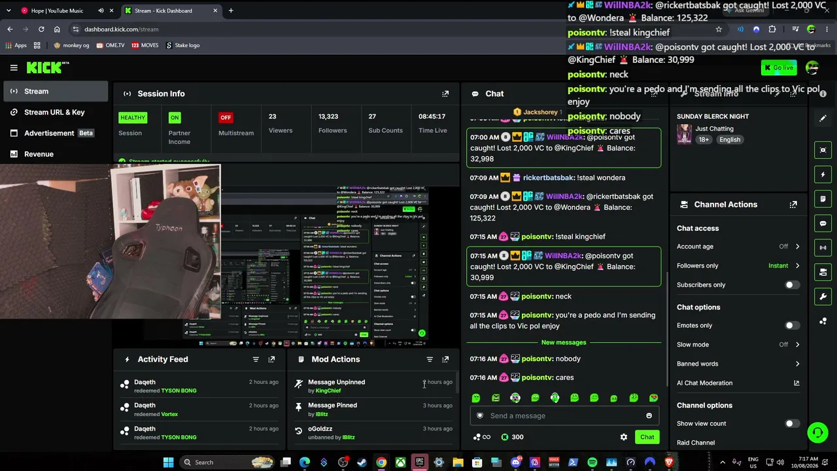
Task: Expand Banned words setting
Action: pyautogui.click(x=738, y=364)
